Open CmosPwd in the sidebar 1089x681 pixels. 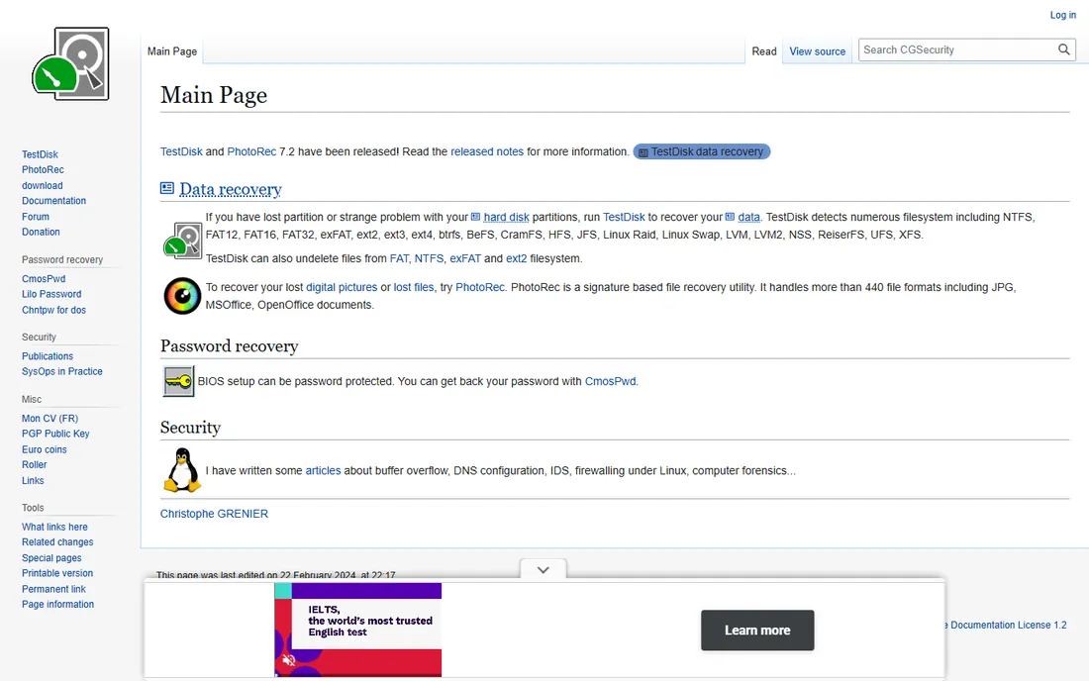coord(44,278)
